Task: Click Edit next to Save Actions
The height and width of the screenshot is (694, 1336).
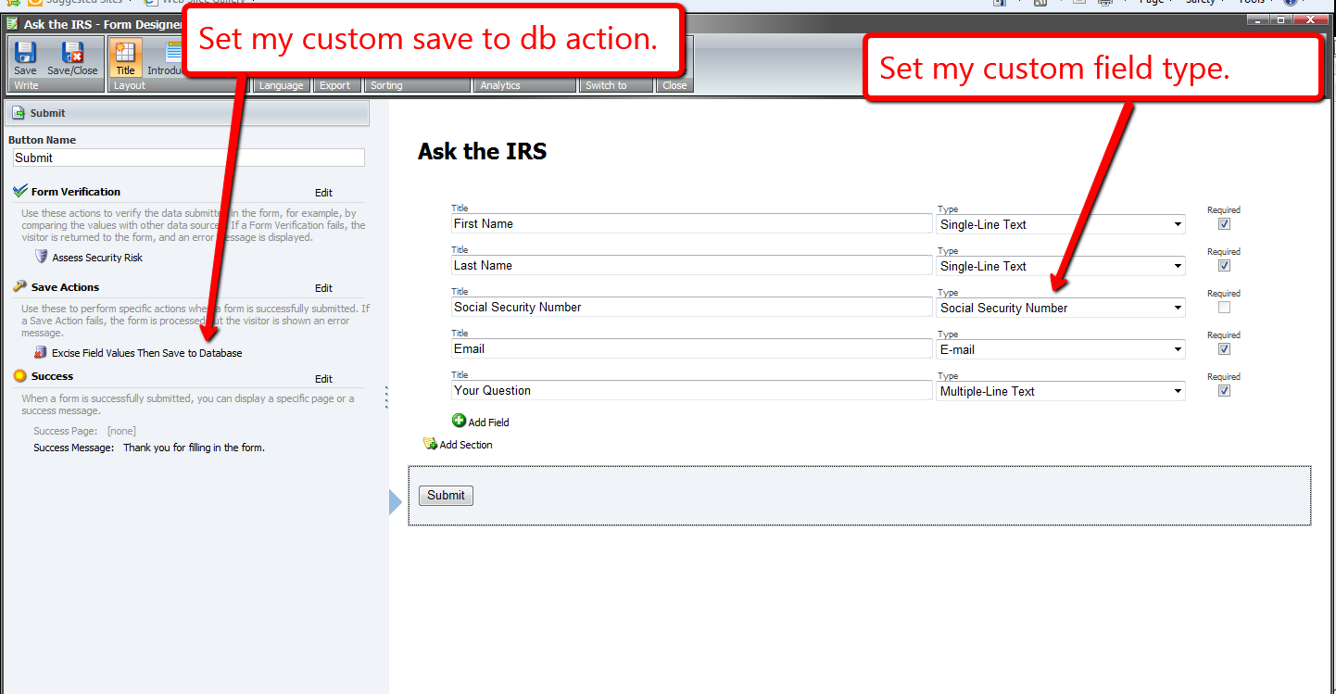Action: [323, 288]
